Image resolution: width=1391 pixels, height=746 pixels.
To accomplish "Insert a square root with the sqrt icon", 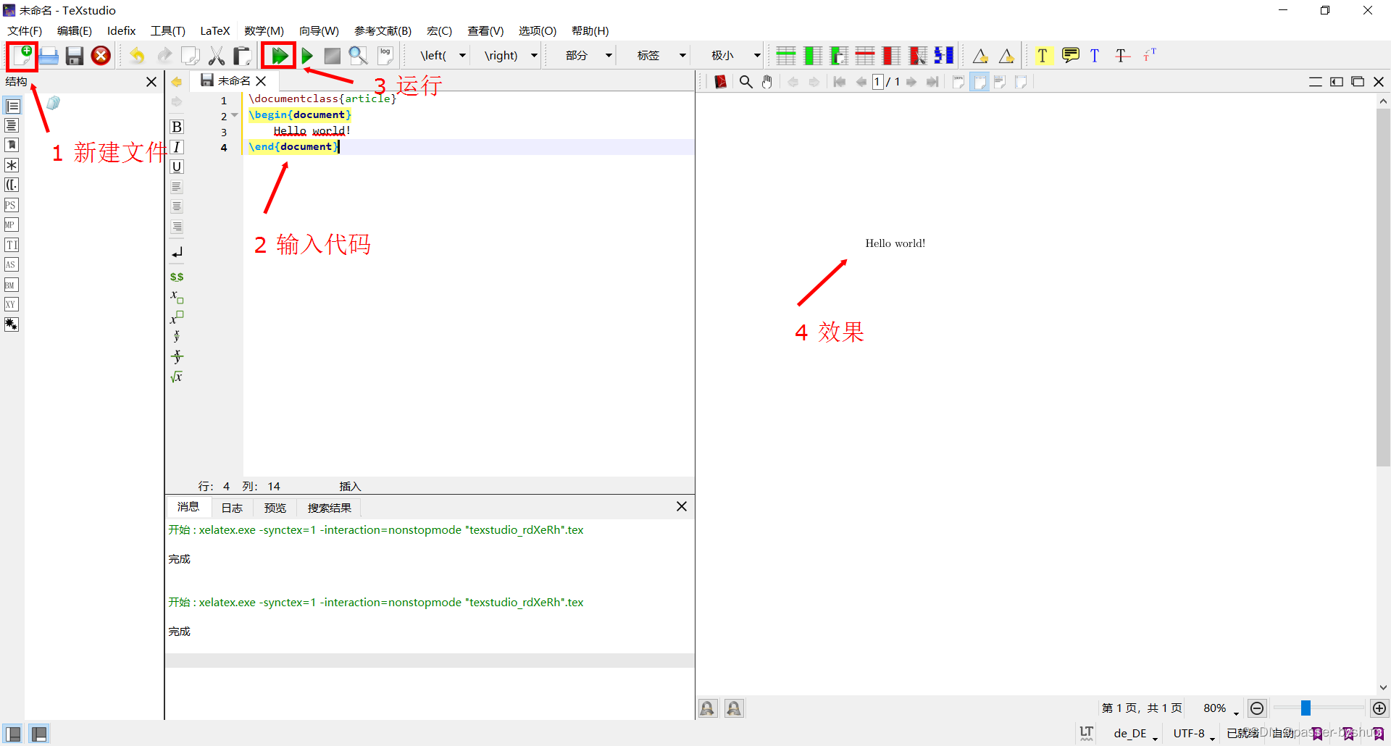I will pyautogui.click(x=177, y=377).
